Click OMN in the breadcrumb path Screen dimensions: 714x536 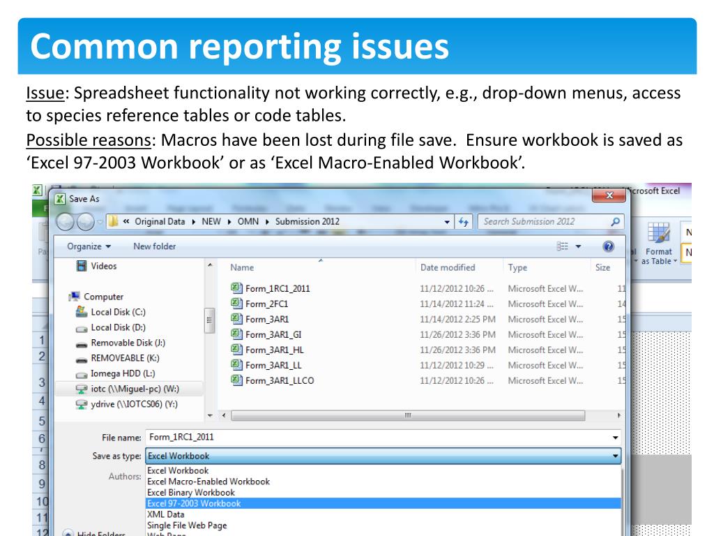pyautogui.click(x=248, y=221)
